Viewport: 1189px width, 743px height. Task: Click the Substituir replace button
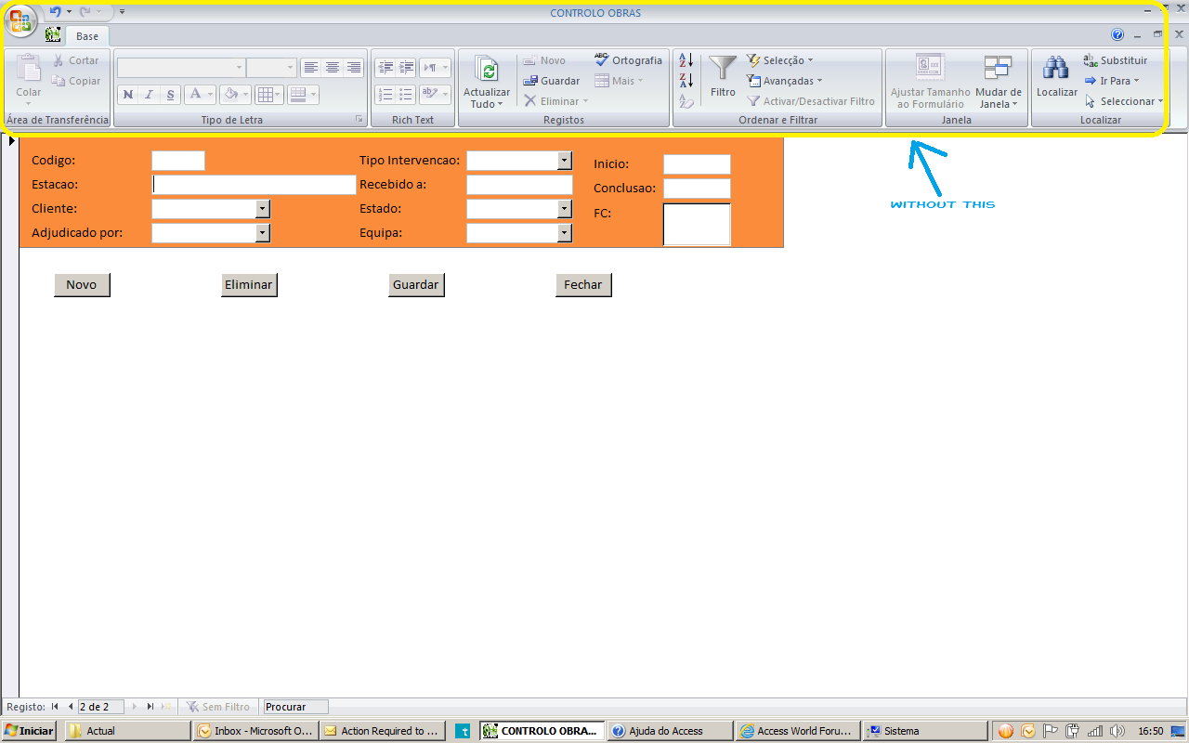tap(1116, 60)
